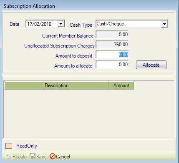Image resolution: width=179 pixels, height=163 pixels.
Task: Click the Date label
Action: pos(15,24)
